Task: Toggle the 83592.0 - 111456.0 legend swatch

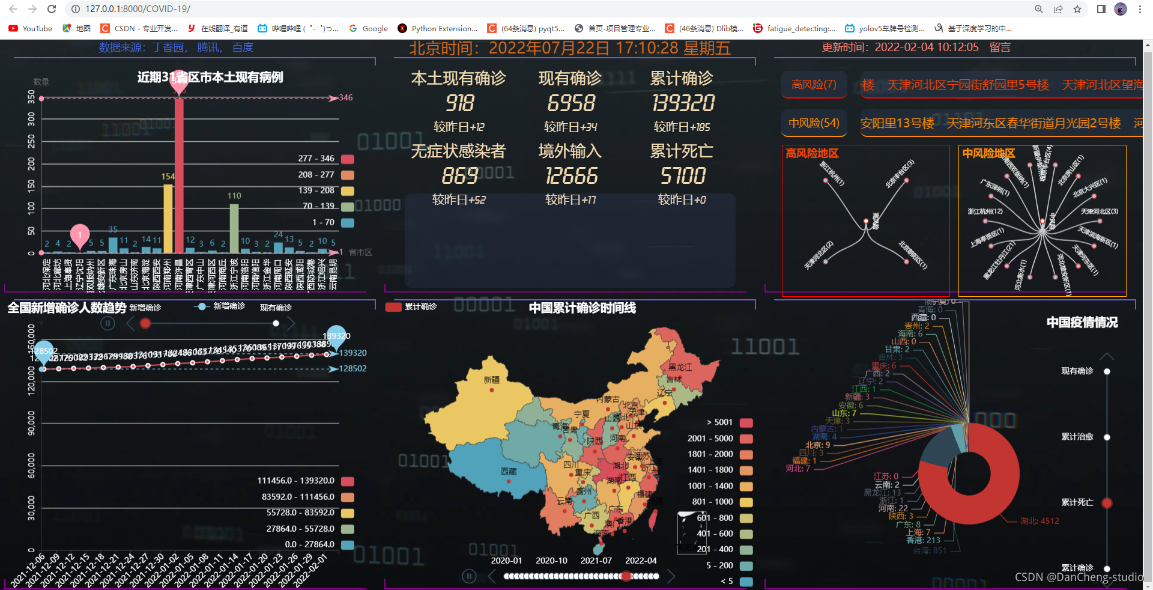Action: (347, 497)
